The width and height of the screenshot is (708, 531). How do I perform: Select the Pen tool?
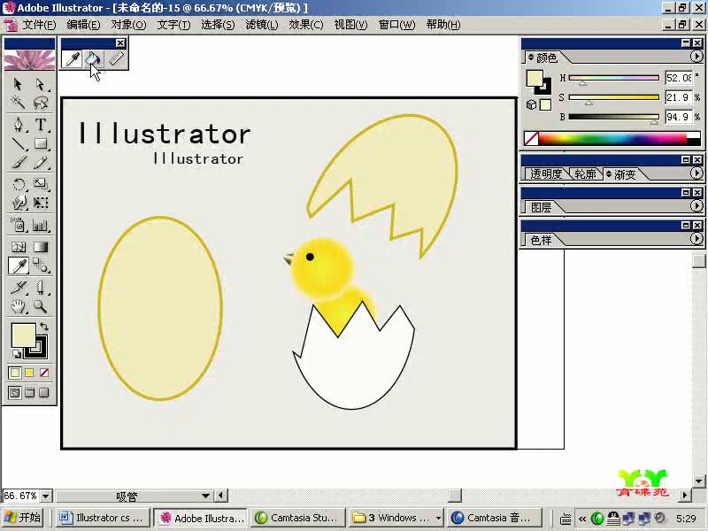click(x=18, y=124)
